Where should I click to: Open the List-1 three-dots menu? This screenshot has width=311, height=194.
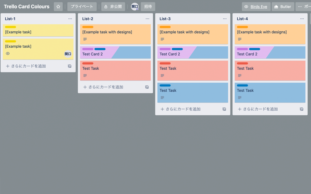point(70,19)
